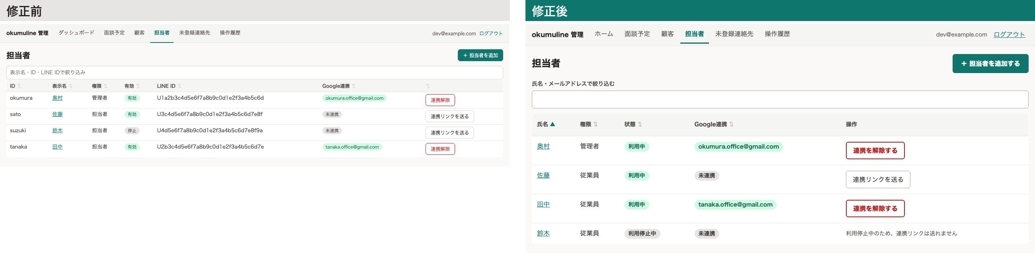1035x253 pixels.
Task: Sort by 権限 column in 修正後 table
Action: (589, 124)
